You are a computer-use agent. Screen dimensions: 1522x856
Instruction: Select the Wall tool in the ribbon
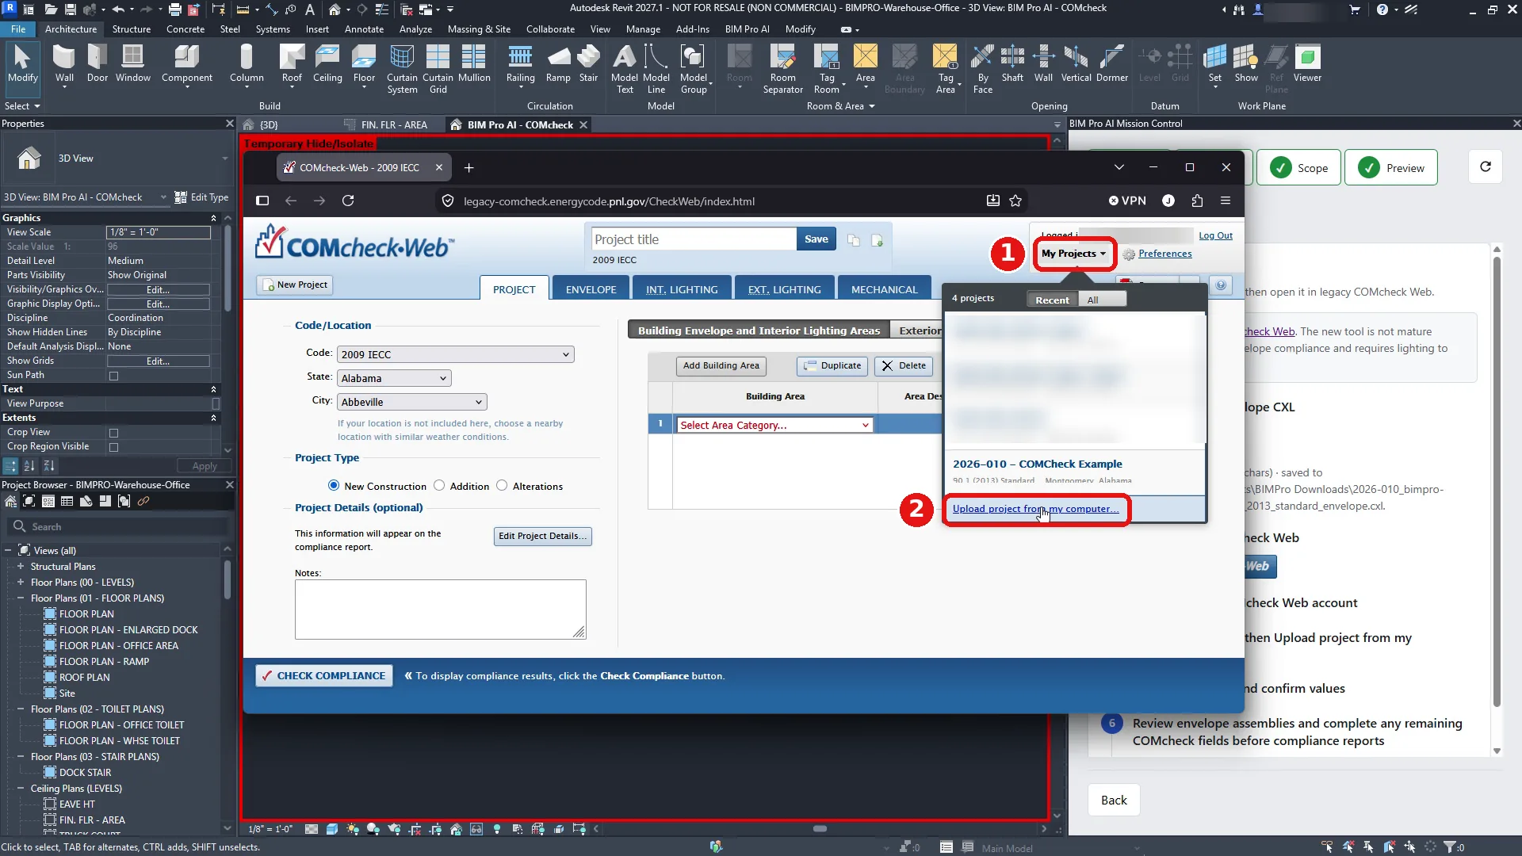coord(64,63)
